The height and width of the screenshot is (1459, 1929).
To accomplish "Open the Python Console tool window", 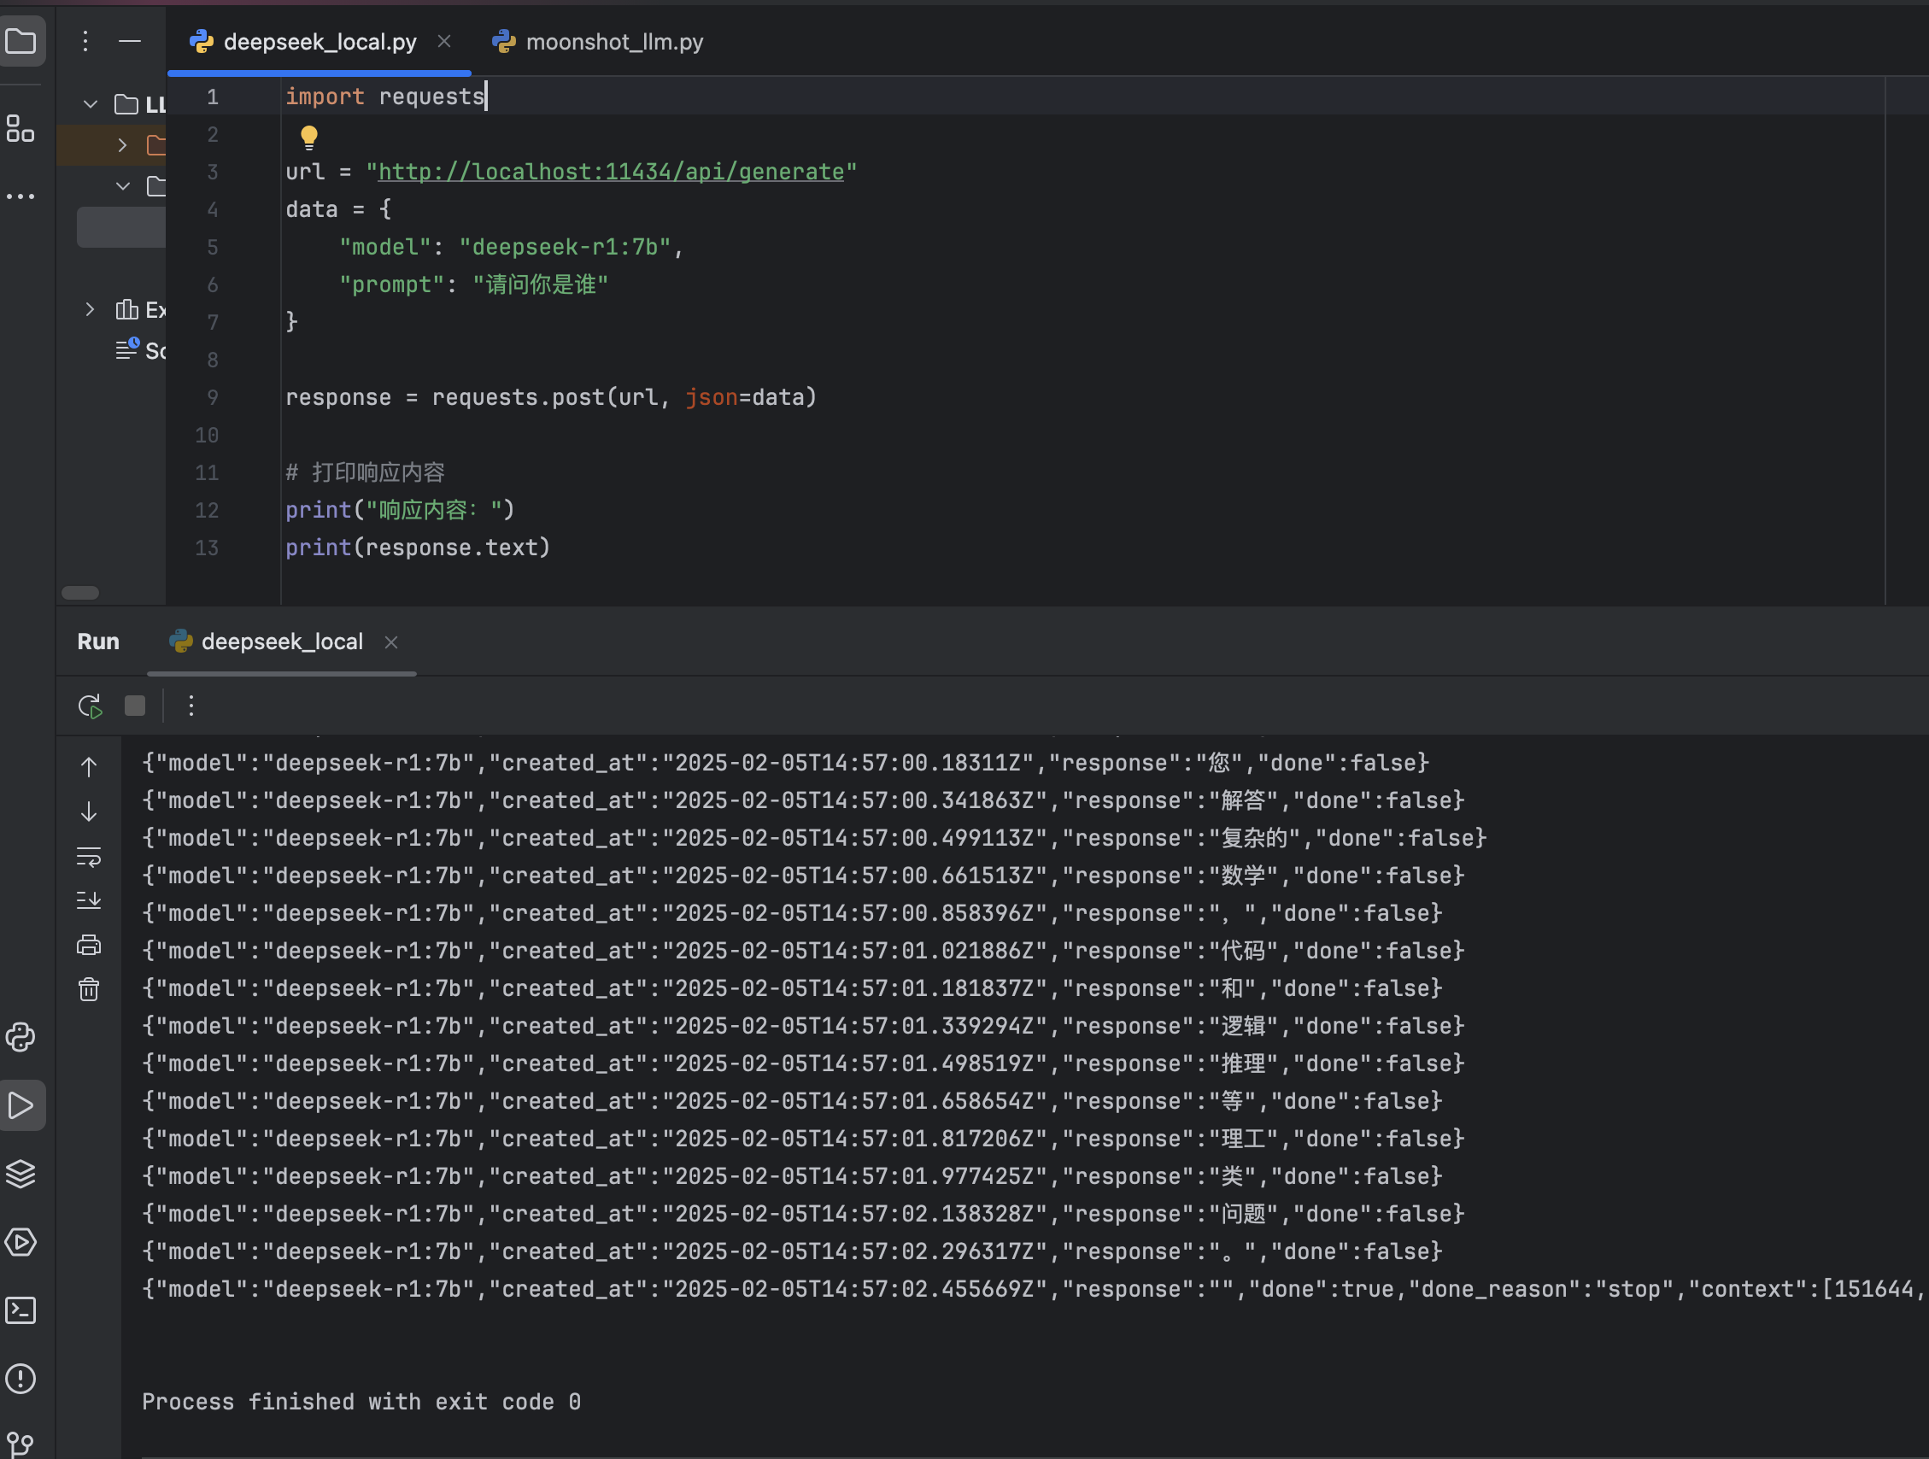I will (x=21, y=1037).
